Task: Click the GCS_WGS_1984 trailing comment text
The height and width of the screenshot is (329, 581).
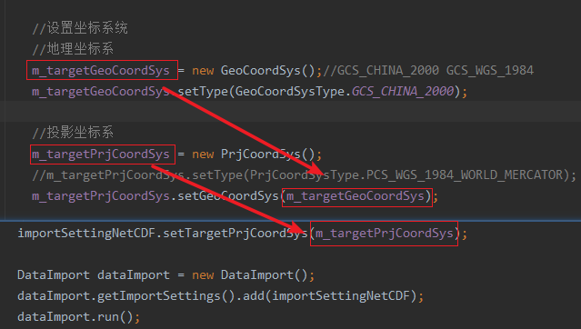Action: coord(490,70)
